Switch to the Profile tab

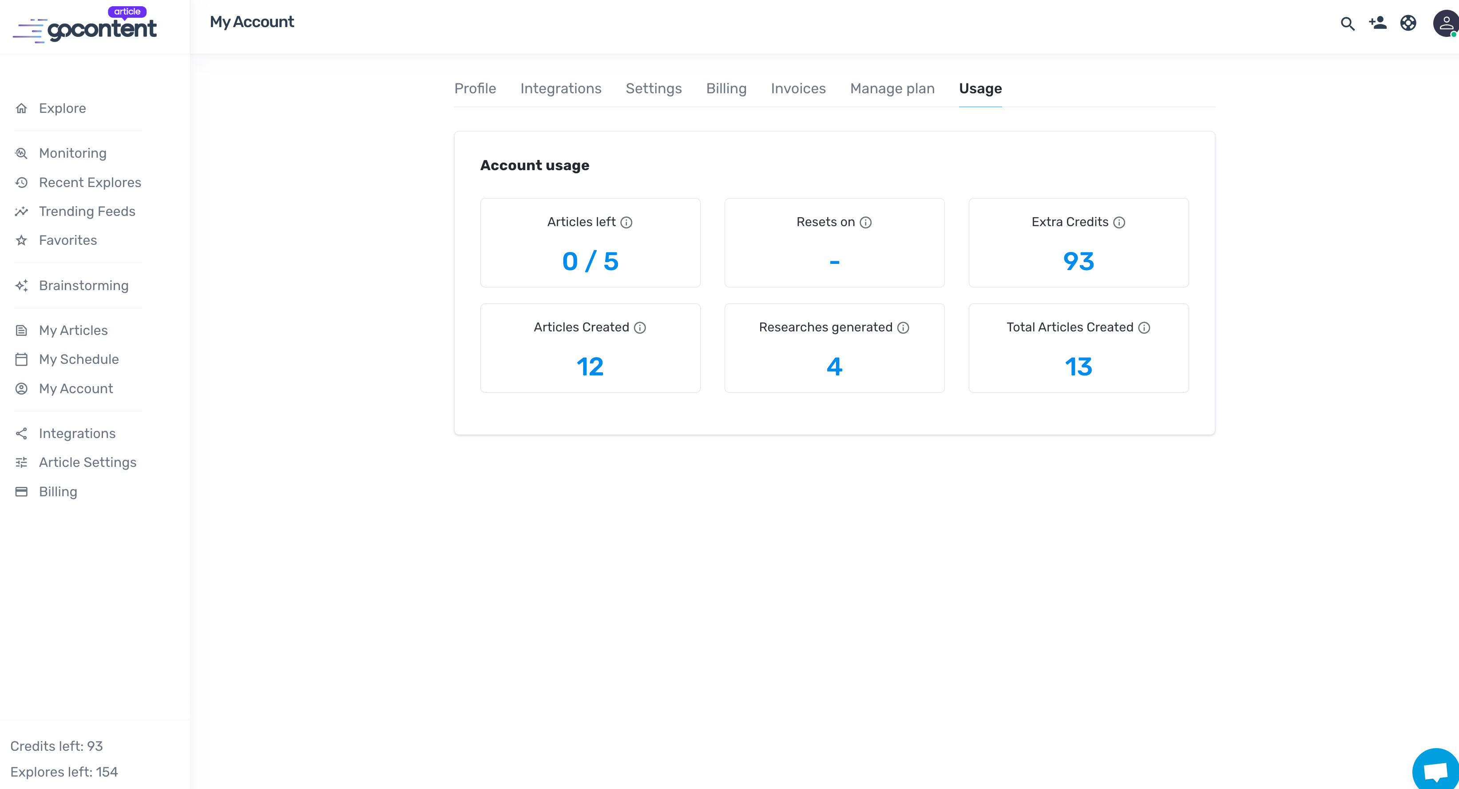[x=475, y=88]
